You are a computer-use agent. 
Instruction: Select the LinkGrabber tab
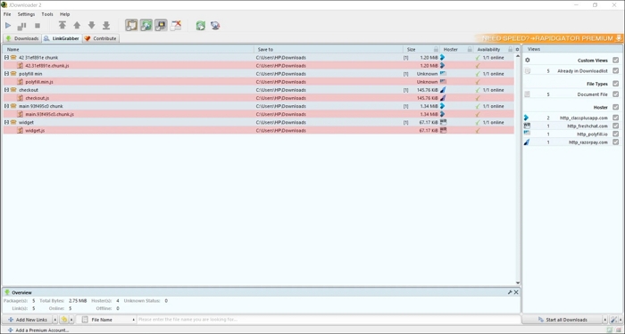[62, 38]
